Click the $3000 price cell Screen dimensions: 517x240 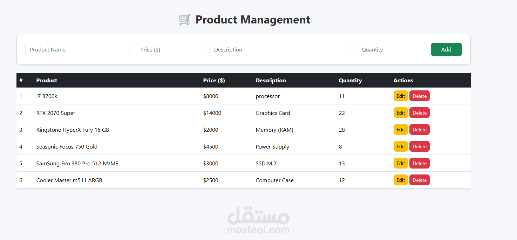point(211,164)
